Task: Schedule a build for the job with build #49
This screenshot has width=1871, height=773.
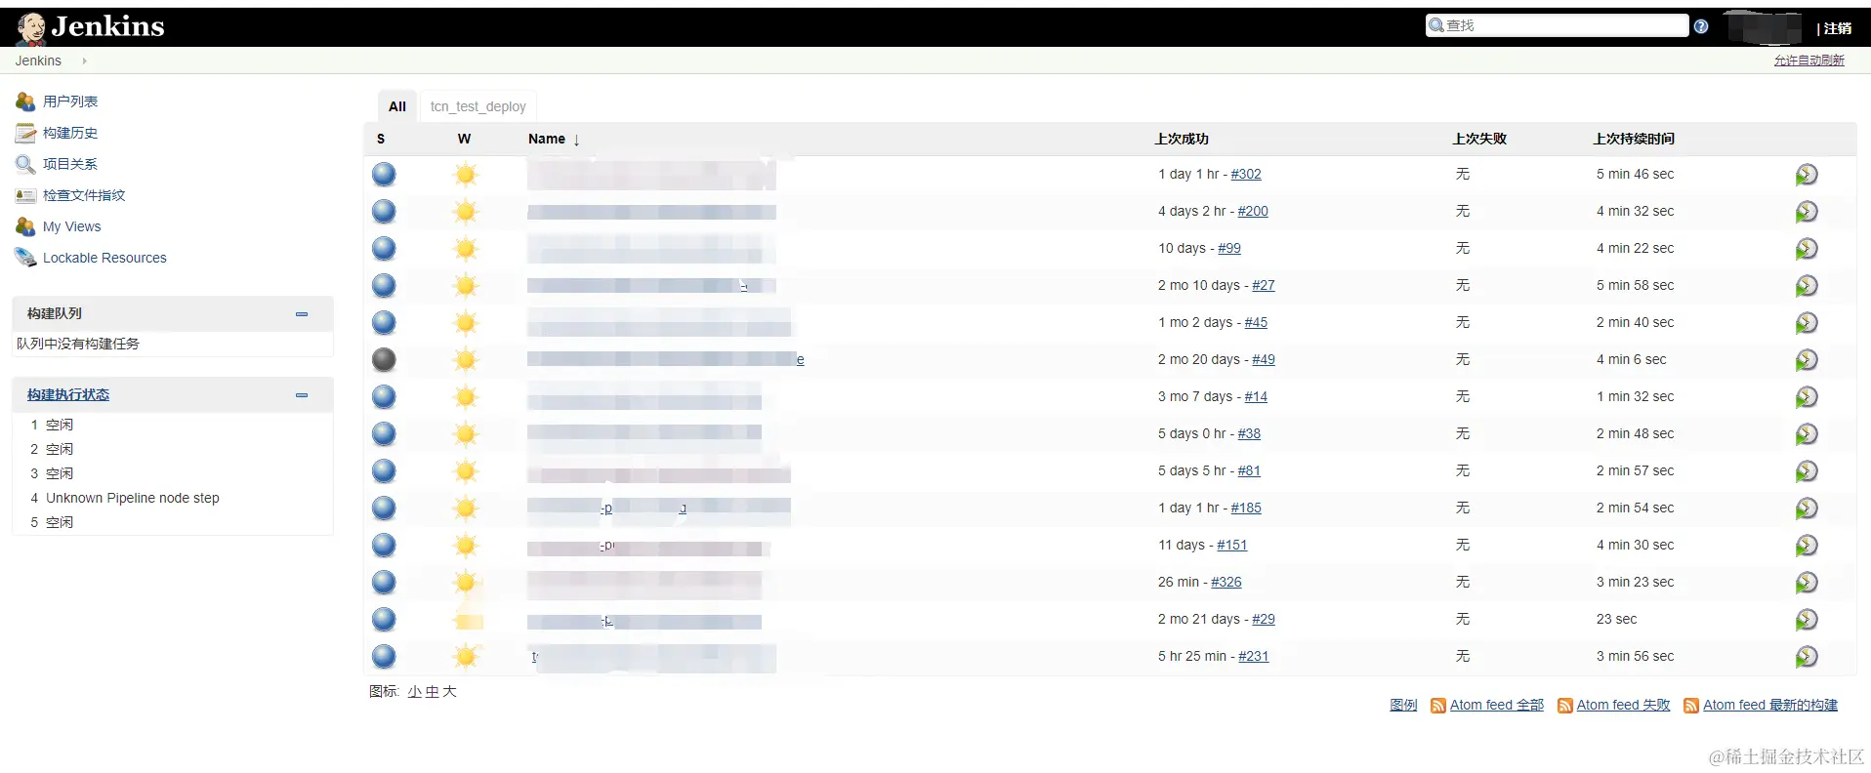Action: tap(1807, 360)
